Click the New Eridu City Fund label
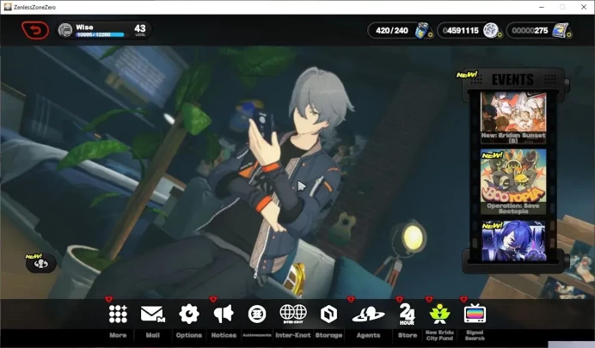The width and height of the screenshot is (595, 348). click(439, 335)
